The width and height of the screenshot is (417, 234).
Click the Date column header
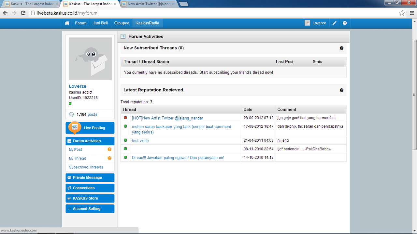coord(259,110)
